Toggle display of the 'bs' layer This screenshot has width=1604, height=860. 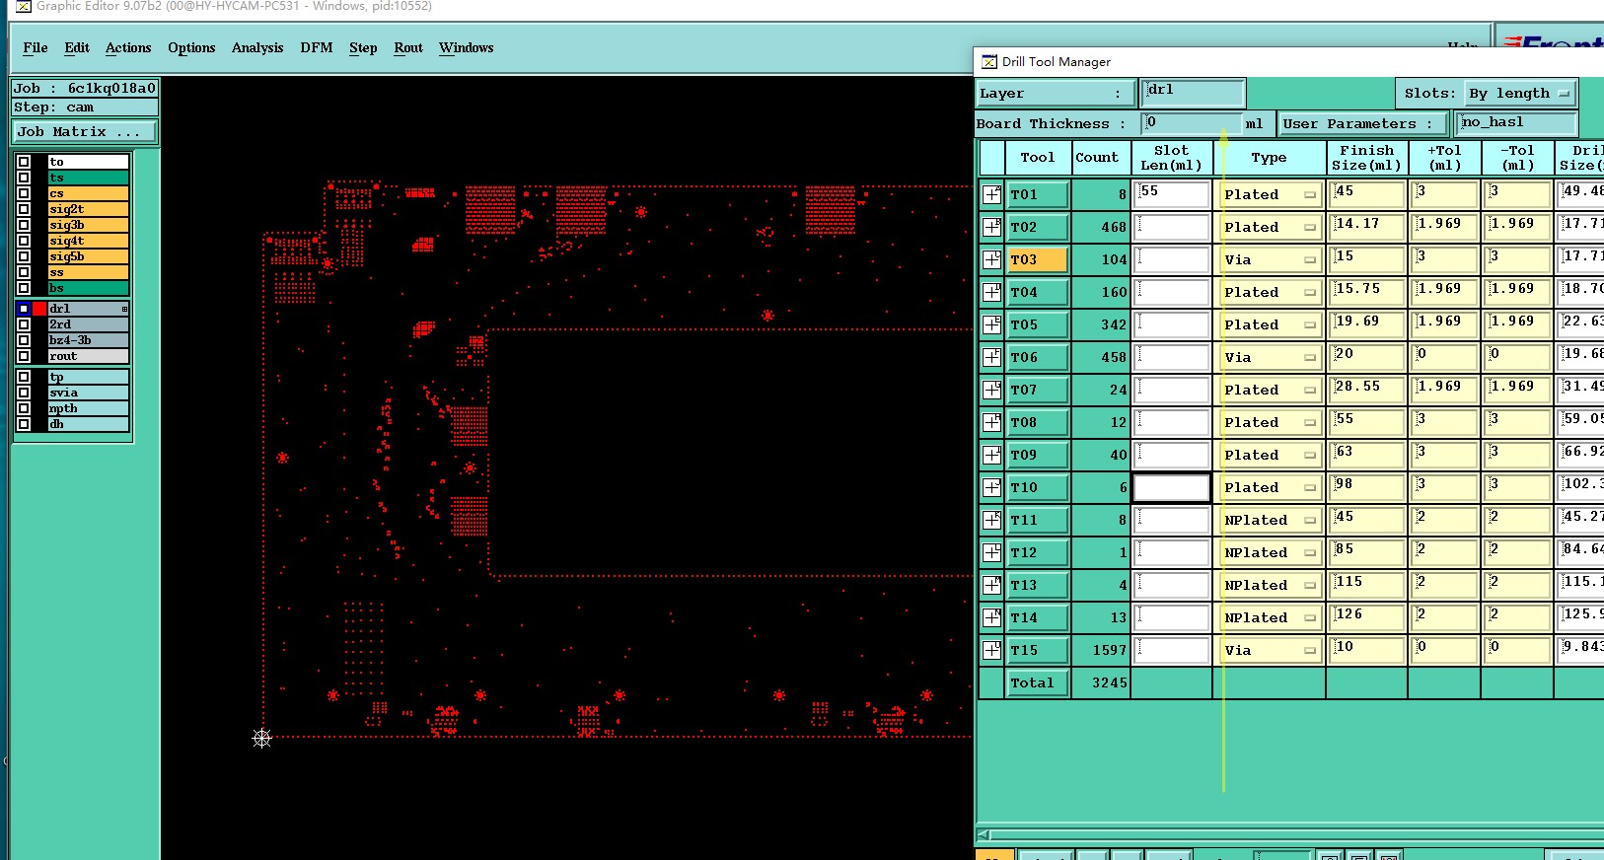pos(24,288)
